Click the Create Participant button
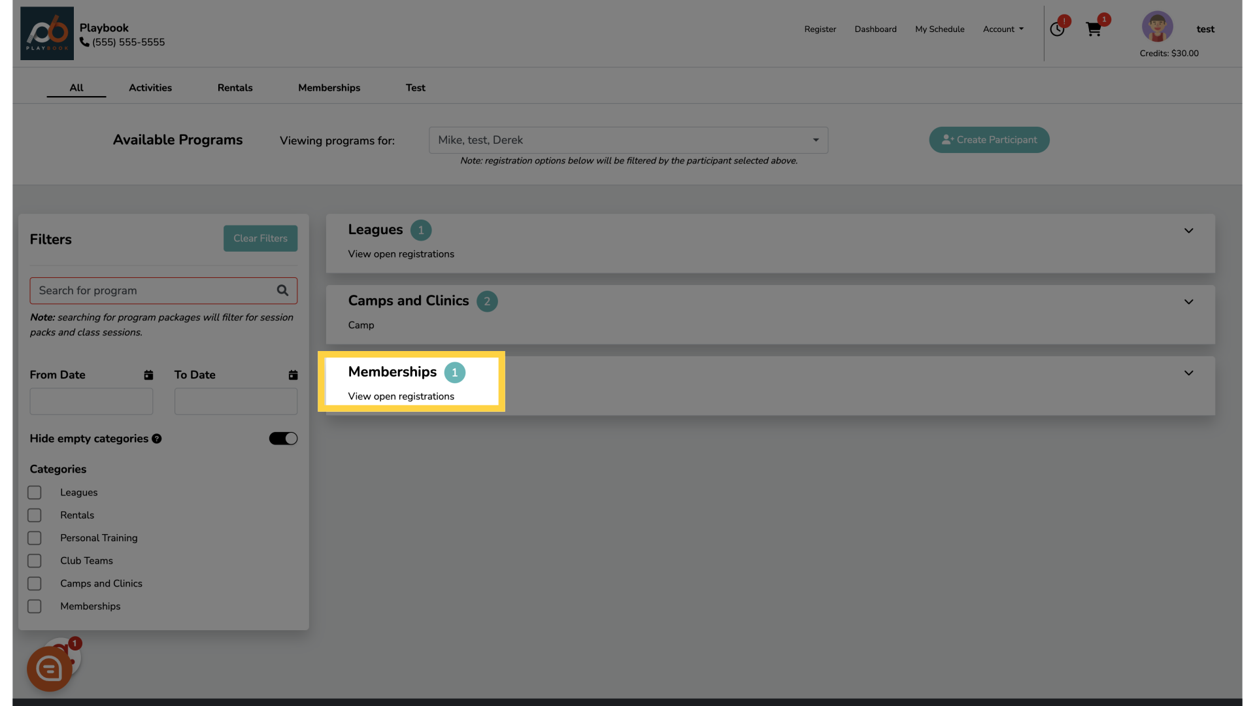This screenshot has height=706, width=1255. [989, 140]
